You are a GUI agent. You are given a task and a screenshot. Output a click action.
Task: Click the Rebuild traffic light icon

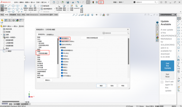(x=93, y=2)
